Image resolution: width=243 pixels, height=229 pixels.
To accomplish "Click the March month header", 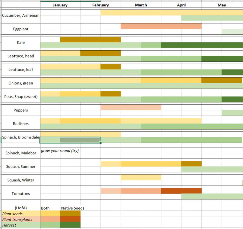I will point(141,5).
